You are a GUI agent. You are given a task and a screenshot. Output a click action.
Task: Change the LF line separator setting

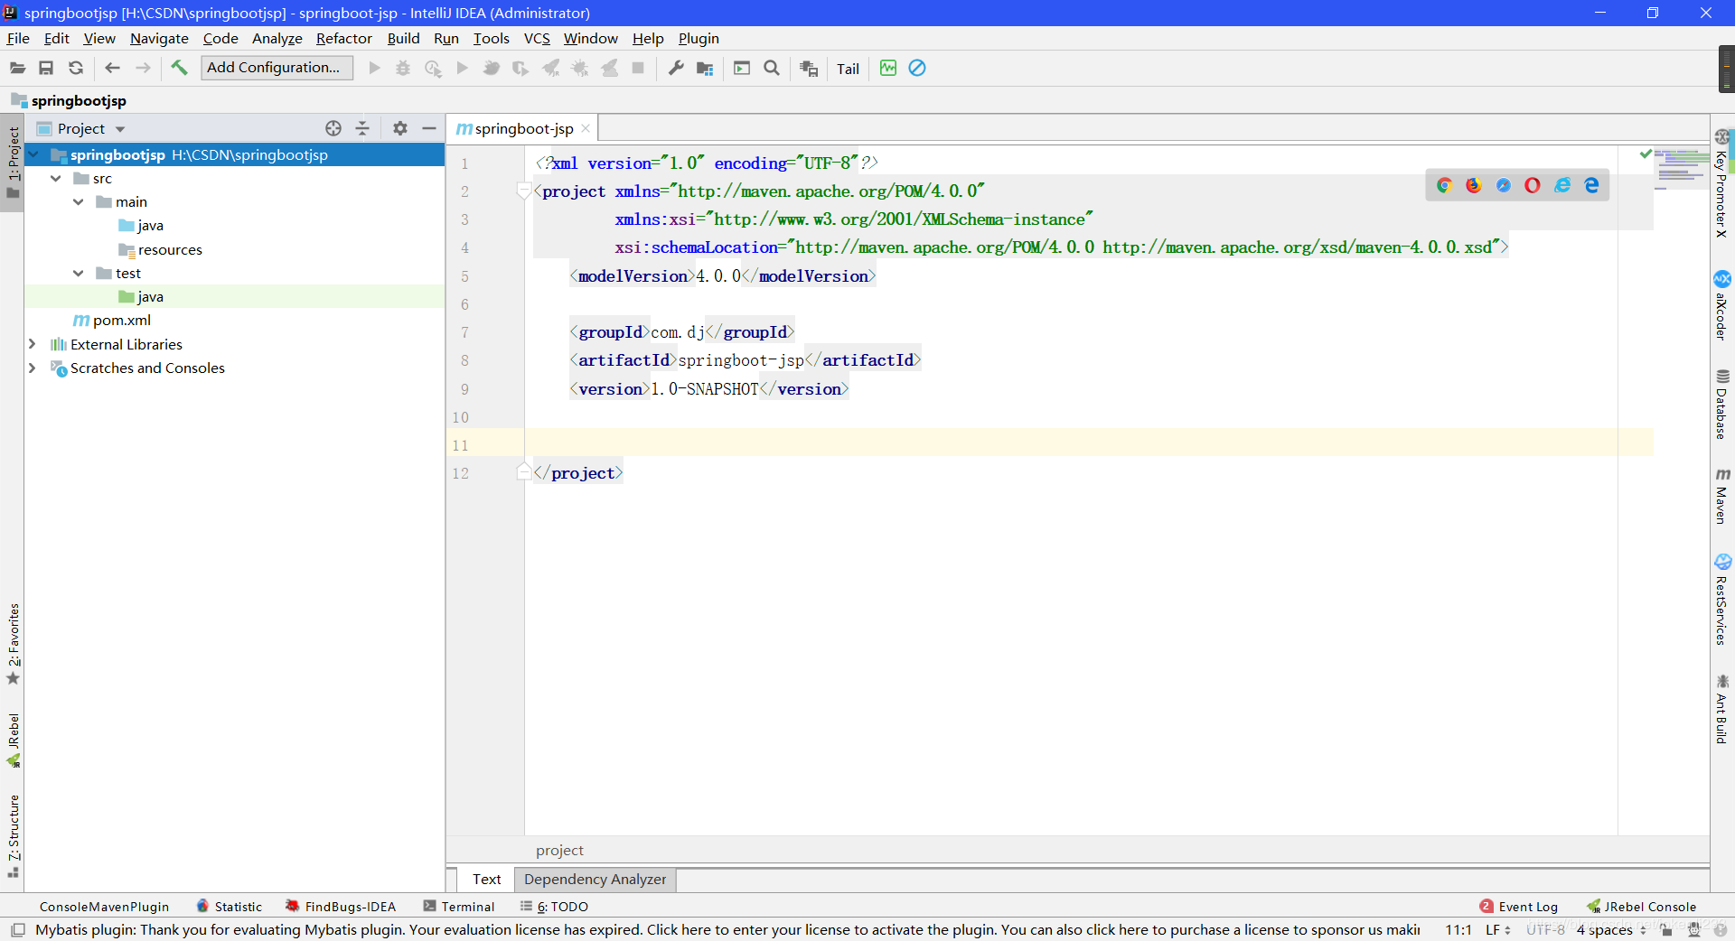pyautogui.click(x=1497, y=929)
